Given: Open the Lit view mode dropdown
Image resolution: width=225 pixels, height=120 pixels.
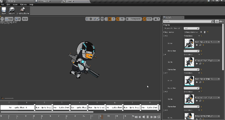Looking at the screenshot, I should [x=17, y=19].
